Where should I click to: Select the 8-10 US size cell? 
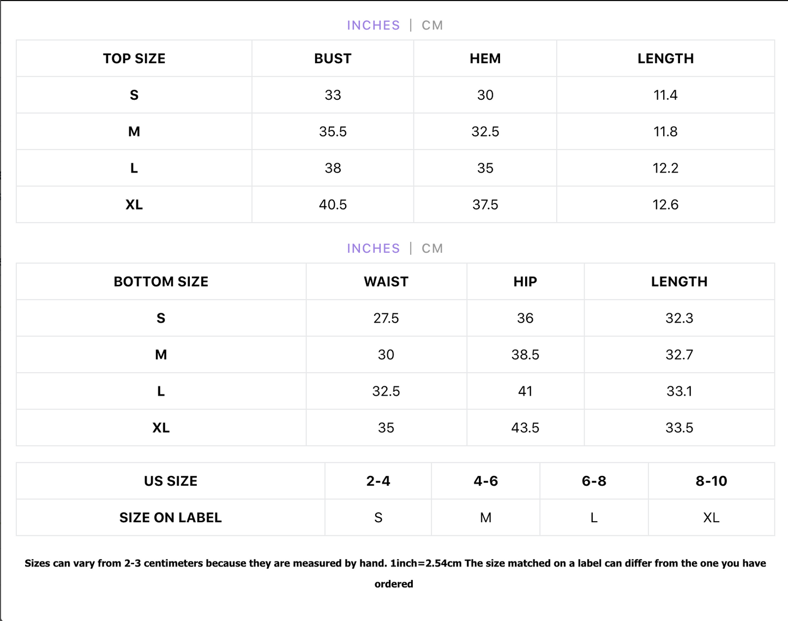pyautogui.click(x=711, y=481)
